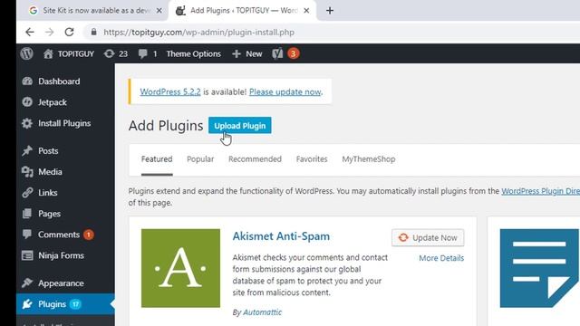Viewport: 580px width, 326px height.
Task: Open the WordPress Plugin Directory link
Action: (540, 191)
